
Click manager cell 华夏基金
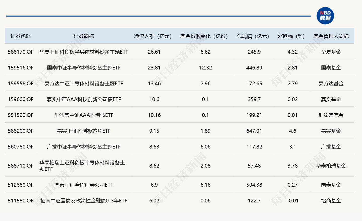331,52
